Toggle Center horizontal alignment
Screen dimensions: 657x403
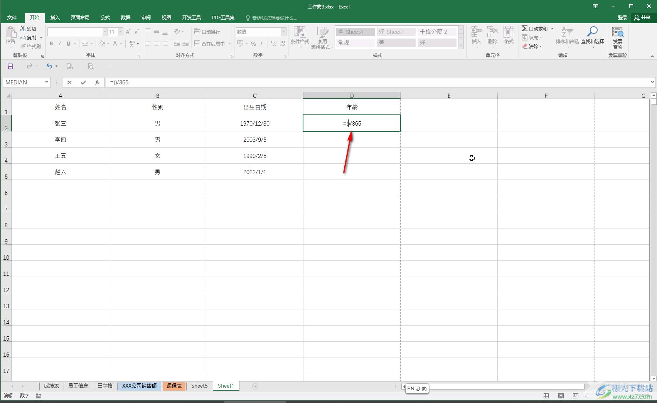[x=157, y=44]
